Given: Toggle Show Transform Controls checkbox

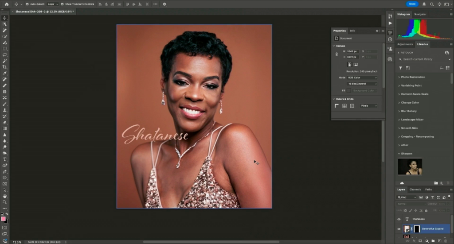Looking at the screenshot, I should (62, 4).
